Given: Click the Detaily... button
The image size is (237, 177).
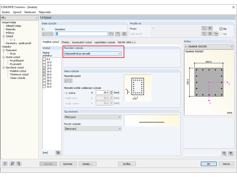Looking at the screenshot, I should click(87, 164).
